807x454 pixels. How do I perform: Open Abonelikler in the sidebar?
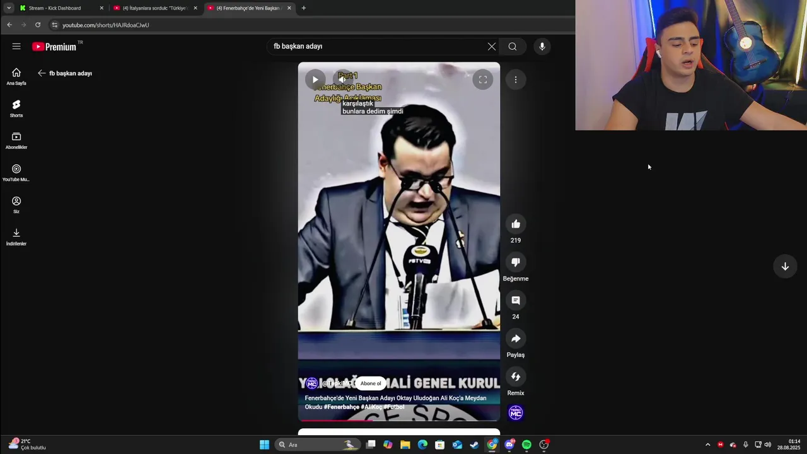[16, 141]
